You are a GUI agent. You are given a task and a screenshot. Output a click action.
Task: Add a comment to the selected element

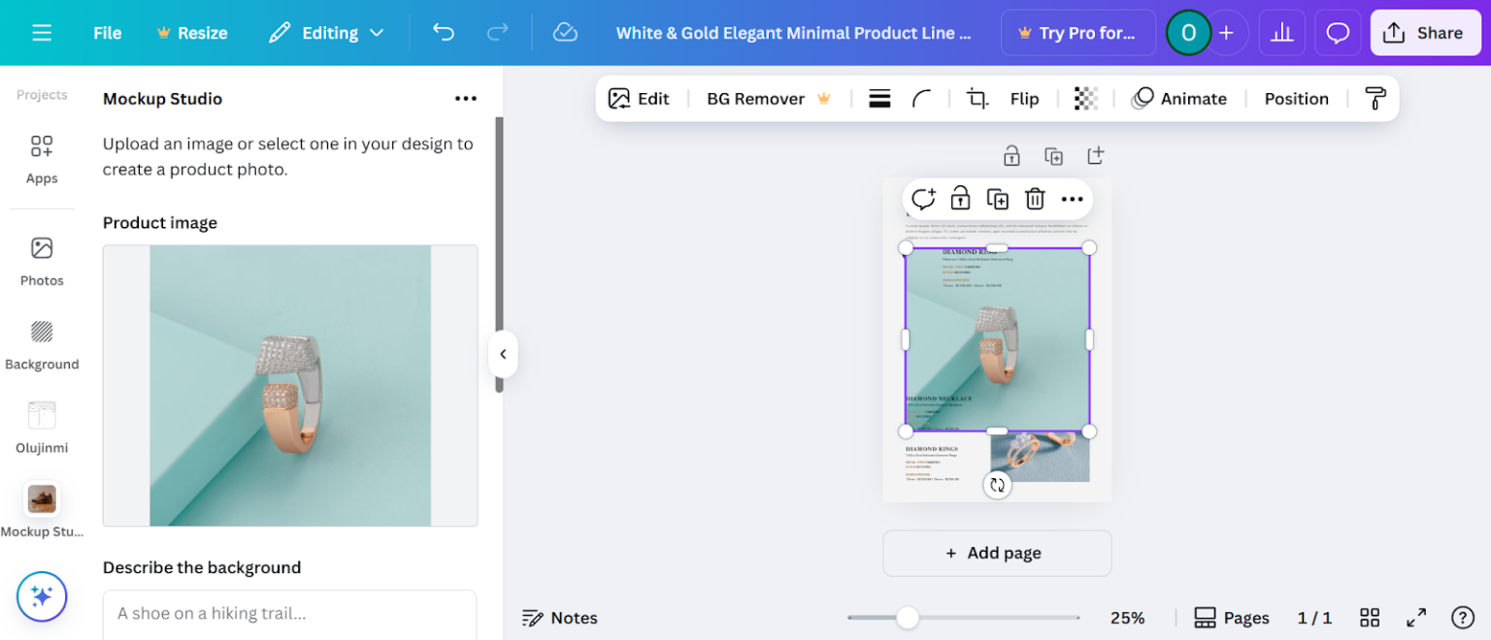[923, 198]
